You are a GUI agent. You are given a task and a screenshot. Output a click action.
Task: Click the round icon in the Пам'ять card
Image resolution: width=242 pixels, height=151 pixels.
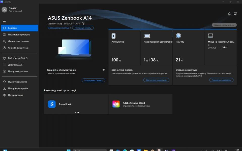tap(178, 36)
